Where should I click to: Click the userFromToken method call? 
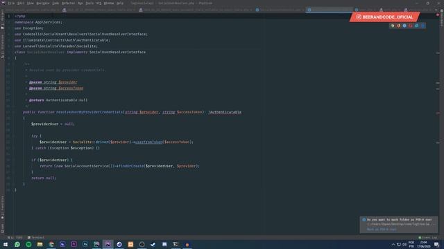149,142
